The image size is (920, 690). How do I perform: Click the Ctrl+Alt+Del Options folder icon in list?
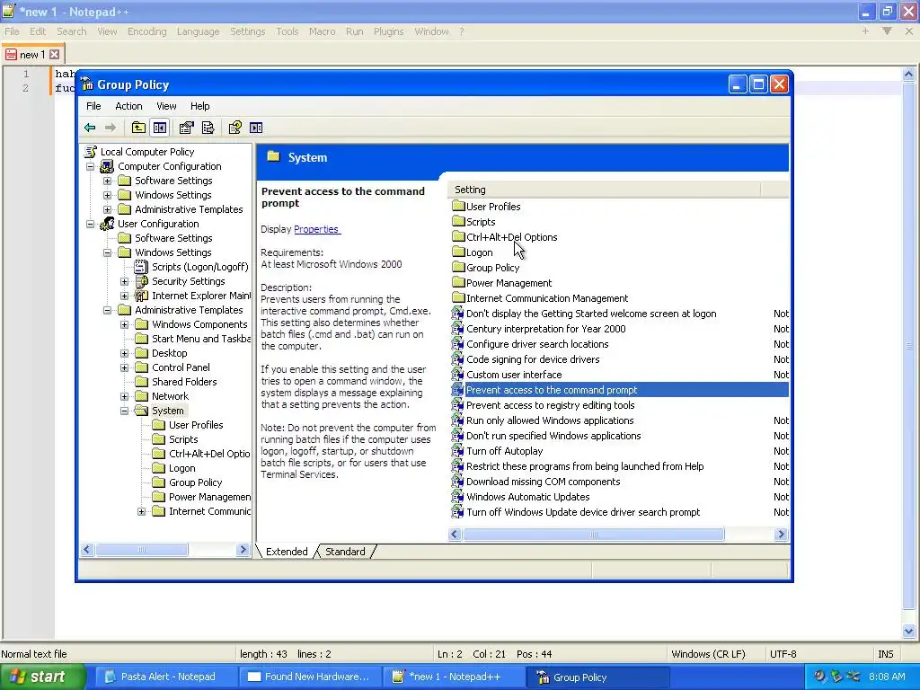click(x=458, y=236)
